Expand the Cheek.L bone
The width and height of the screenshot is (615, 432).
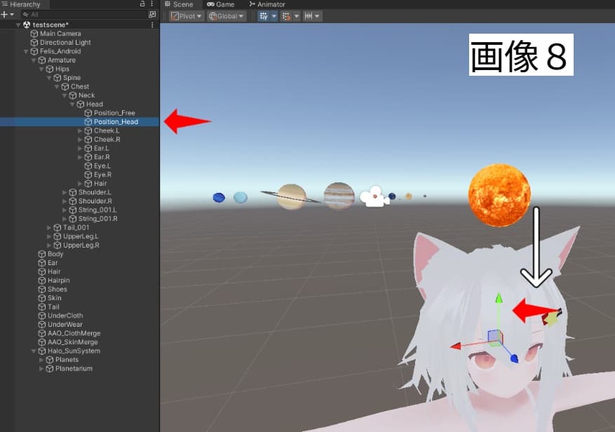pos(80,130)
